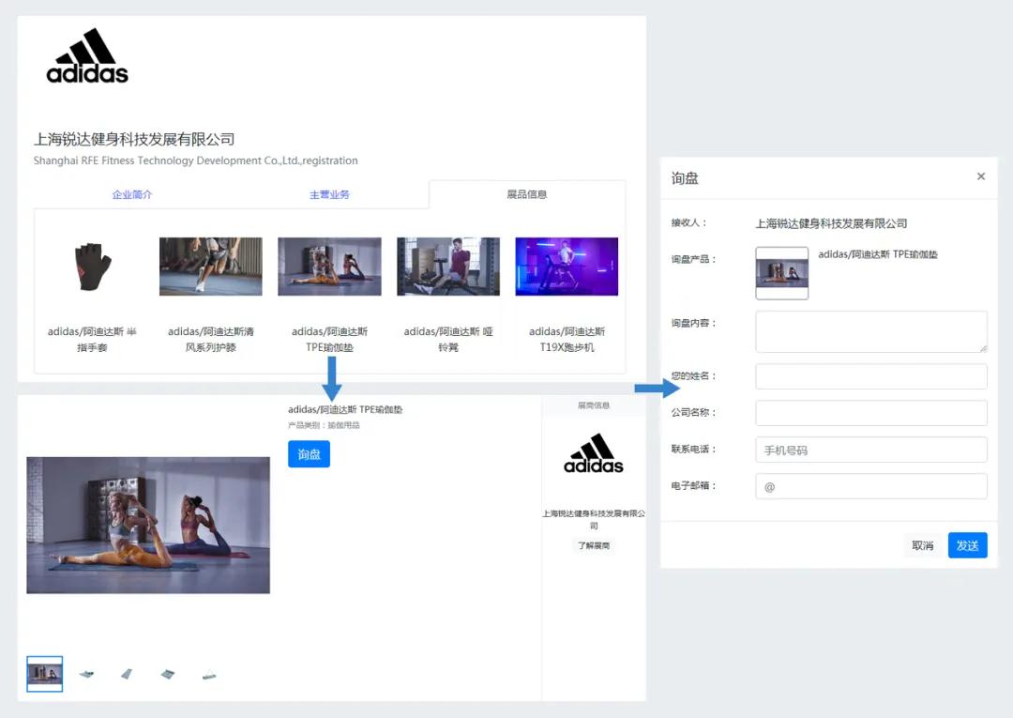Select the fifth gallery thumbnail of mat

point(208,676)
